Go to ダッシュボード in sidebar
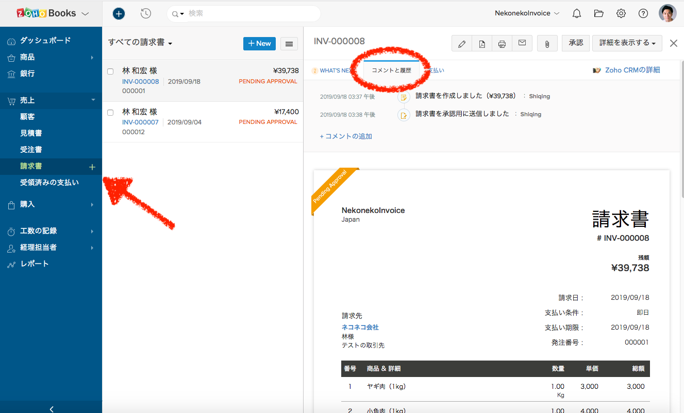684x413 pixels. [x=45, y=41]
